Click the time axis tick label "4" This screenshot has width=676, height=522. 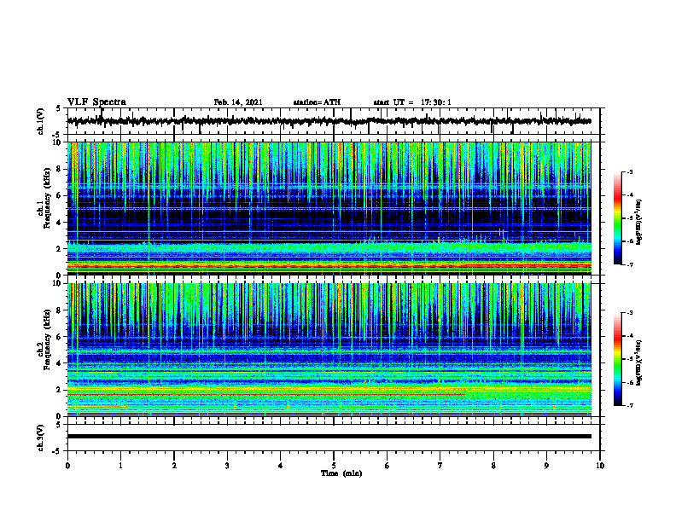(281, 466)
